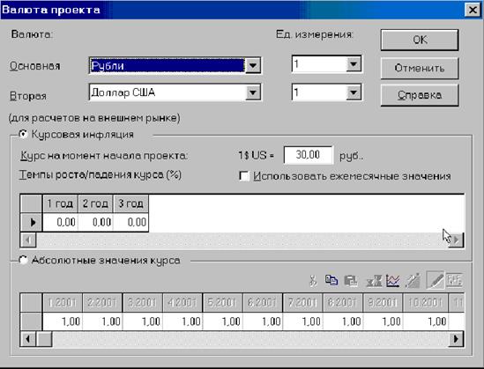Click the 1 год column header
The width and height of the screenshot is (484, 369).
[x=61, y=203]
